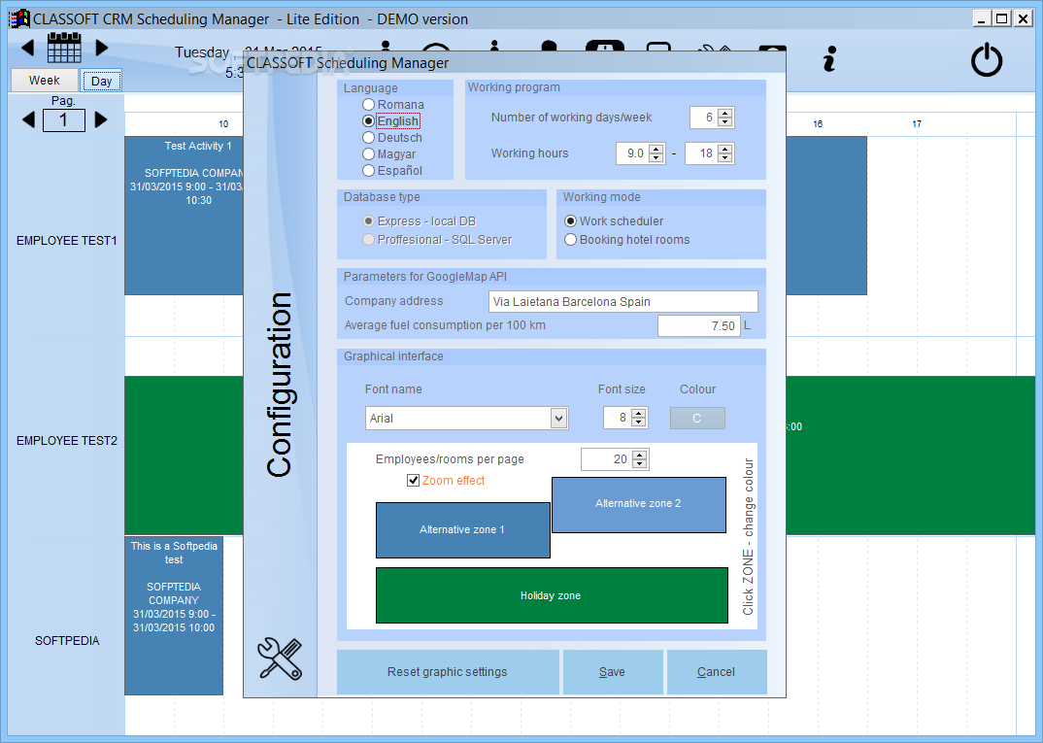1043x743 pixels.
Task: Decrease working hours start value 9.0
Action: 656,158
